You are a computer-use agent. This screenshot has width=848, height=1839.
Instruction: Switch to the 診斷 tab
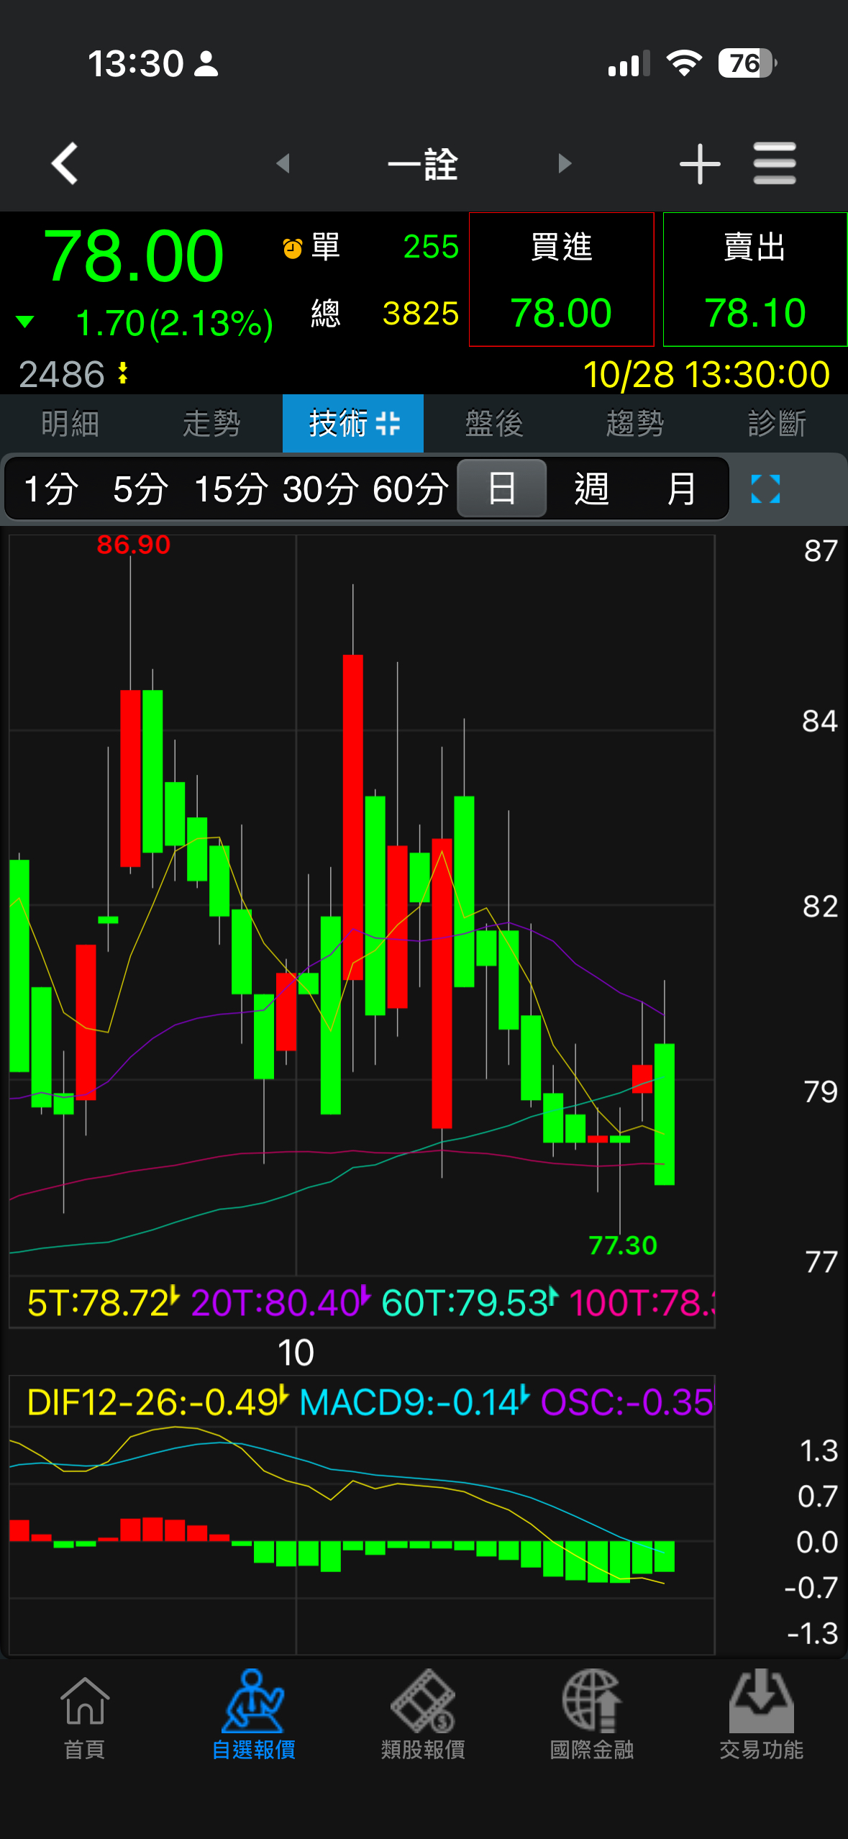[776, 423]
